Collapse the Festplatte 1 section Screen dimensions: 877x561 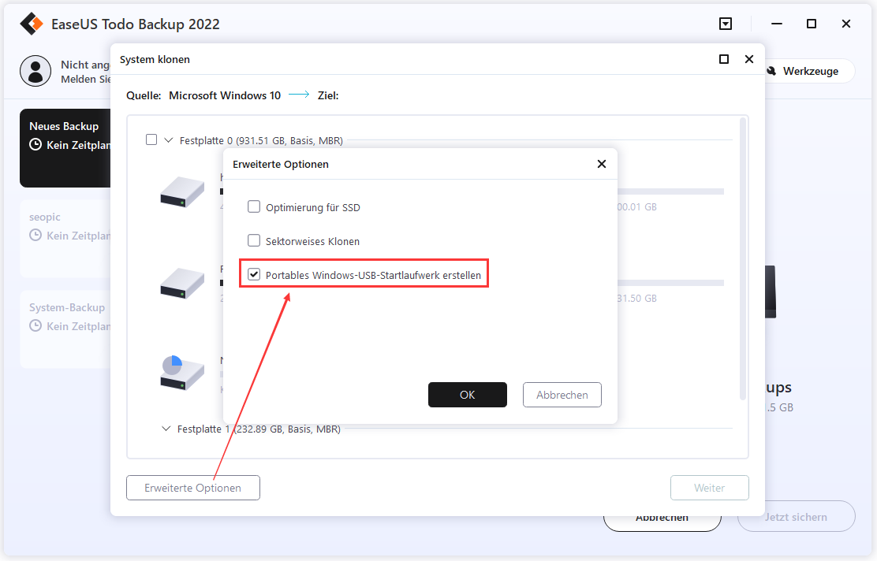point(166,429)
